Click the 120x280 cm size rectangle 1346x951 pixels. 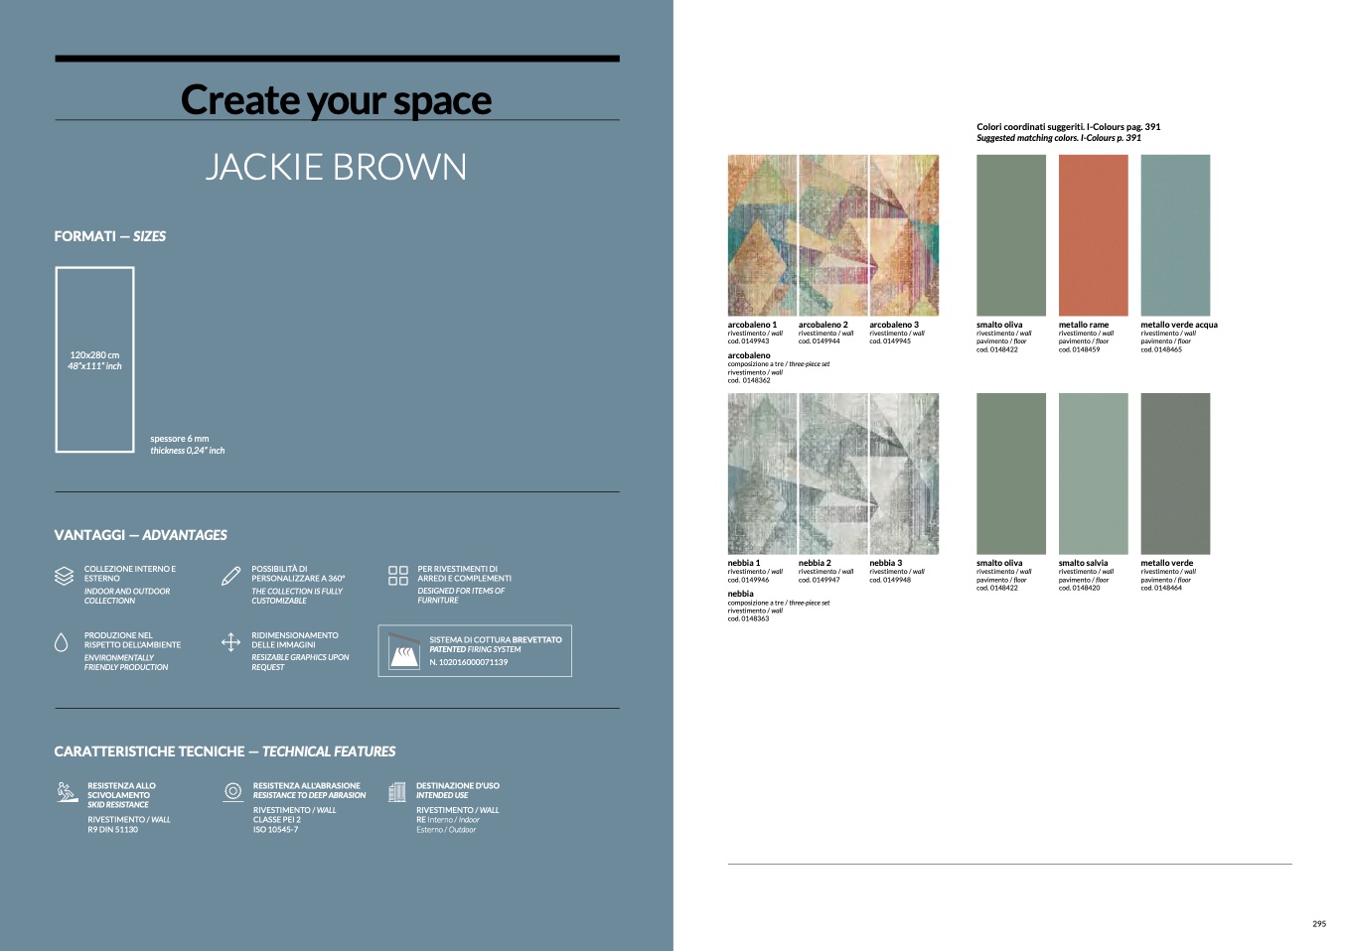[94, 359]
